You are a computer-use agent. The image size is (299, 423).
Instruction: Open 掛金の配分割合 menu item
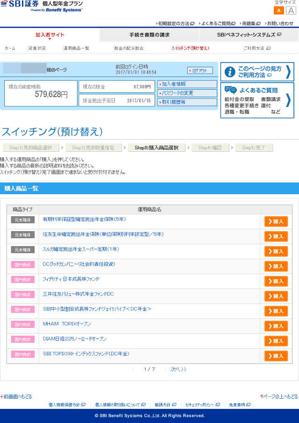tap(129, 48)
